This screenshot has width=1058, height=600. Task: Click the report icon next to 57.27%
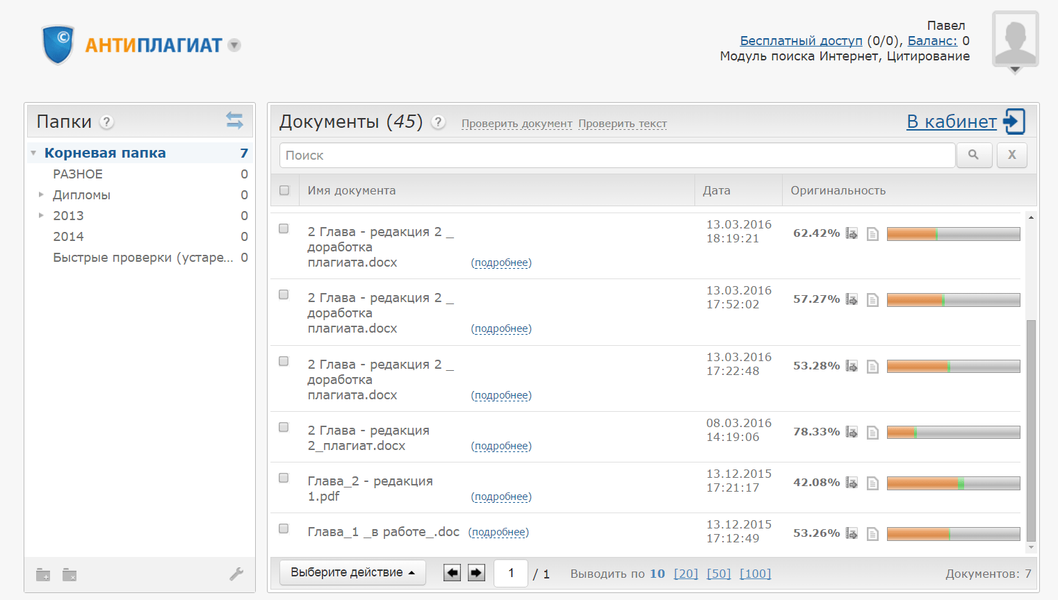point(852,299)
